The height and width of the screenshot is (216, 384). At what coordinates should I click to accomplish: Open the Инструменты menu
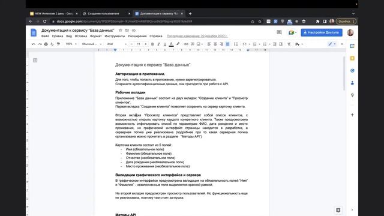coord(115,36)
